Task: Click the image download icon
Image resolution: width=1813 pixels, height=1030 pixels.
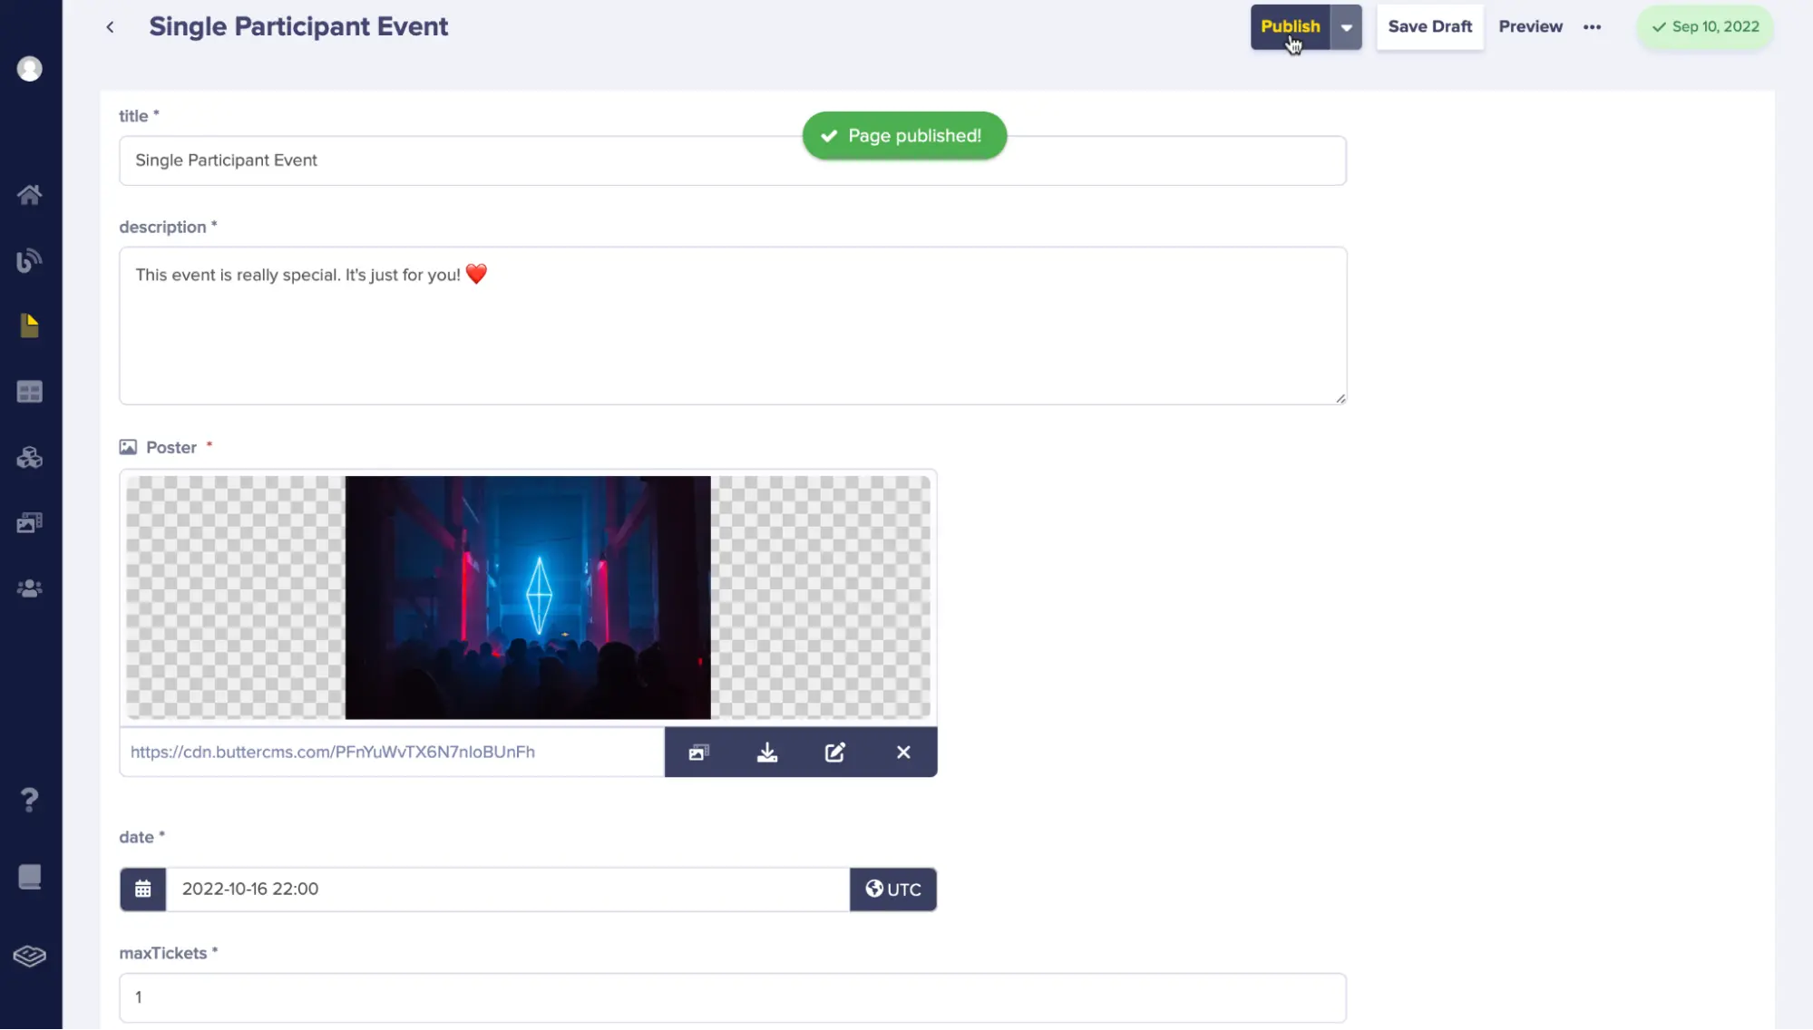Action: pyautogui.click(x=765, y=751)
